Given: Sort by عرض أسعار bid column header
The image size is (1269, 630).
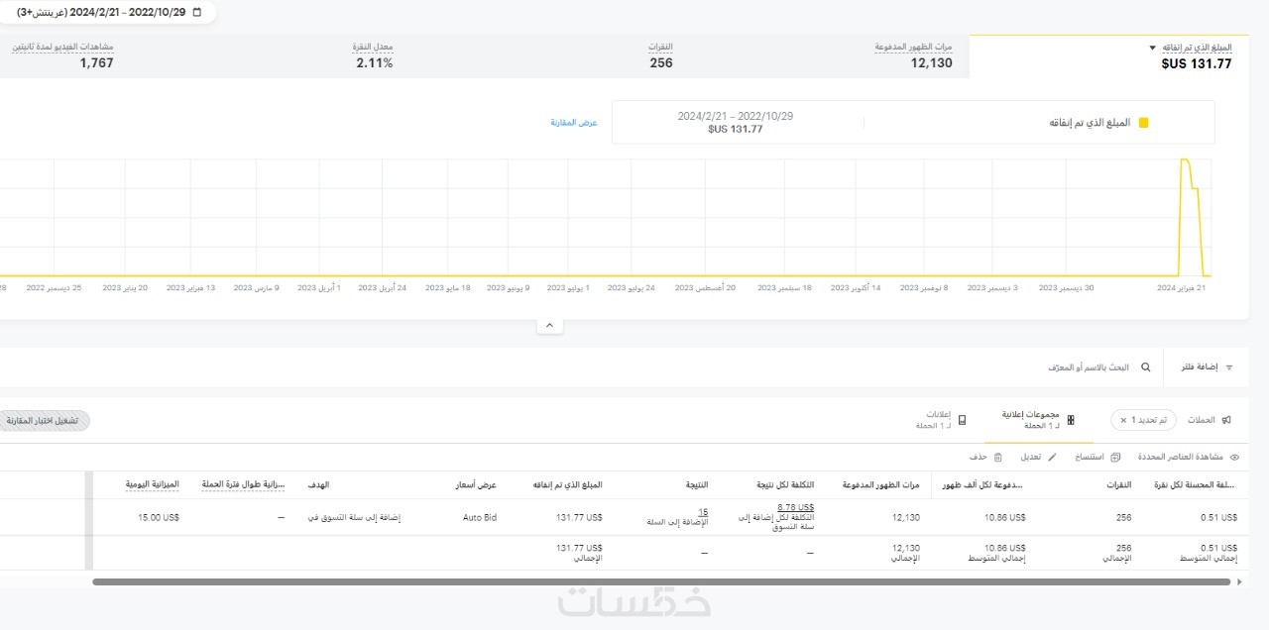Looking at the screenshot, I should coord(476,484).
